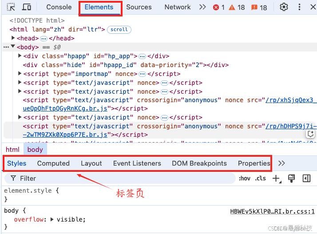Click the red error count badge
The height and width of the screenshot is (234, 317).
219,8
